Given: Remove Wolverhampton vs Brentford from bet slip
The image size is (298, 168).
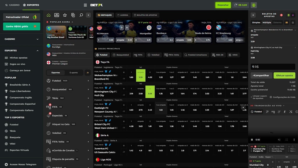Looking at the screenshot, I should [x=295, y=30].
